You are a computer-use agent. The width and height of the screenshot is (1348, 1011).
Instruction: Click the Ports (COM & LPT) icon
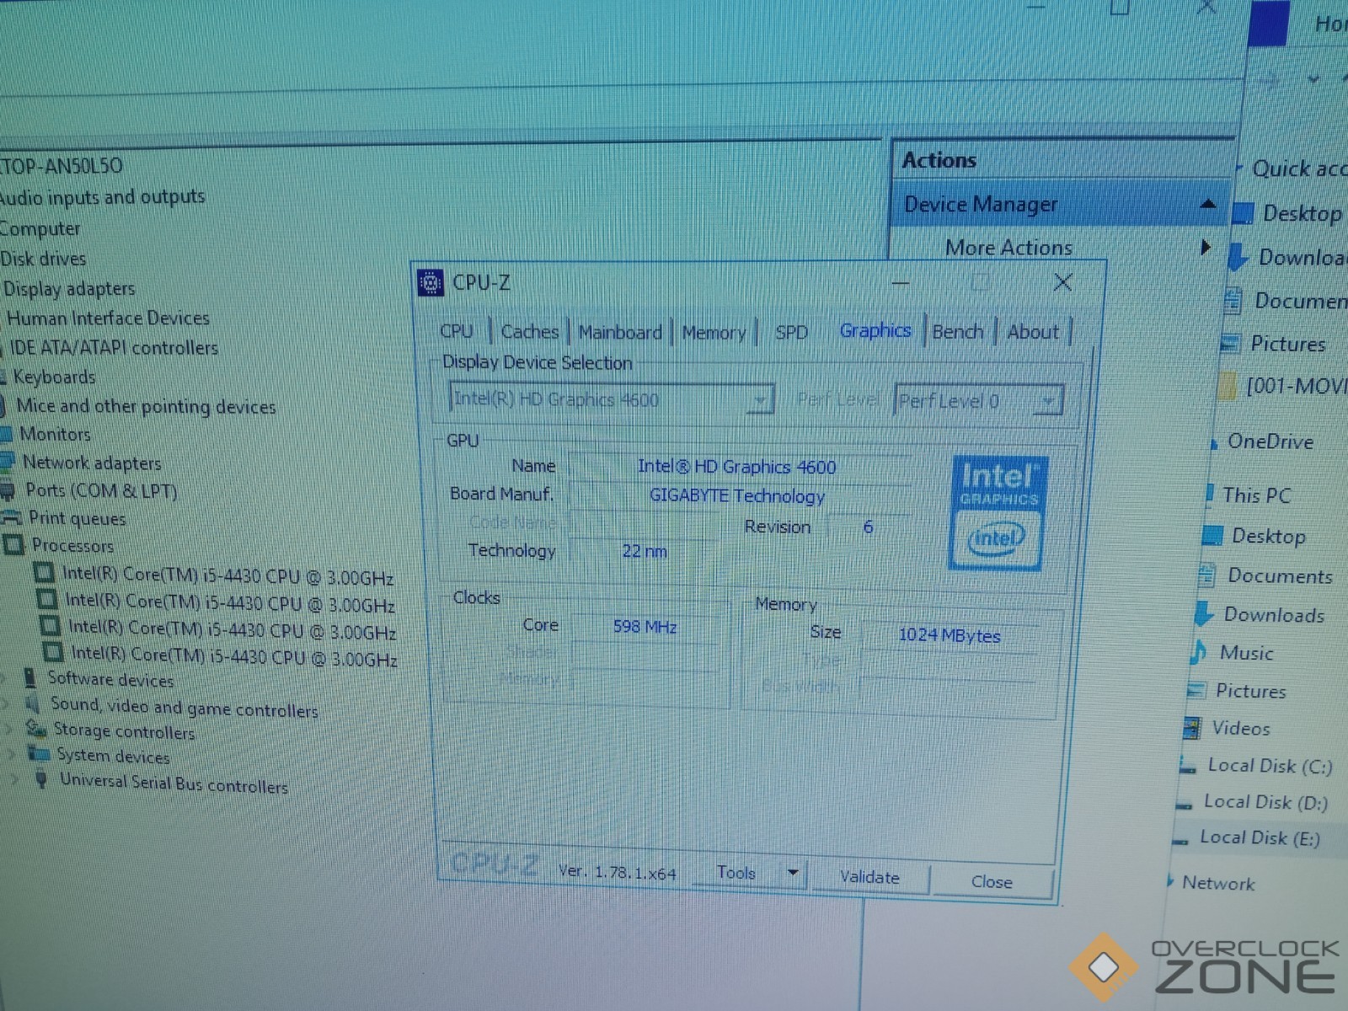point(8,490)
